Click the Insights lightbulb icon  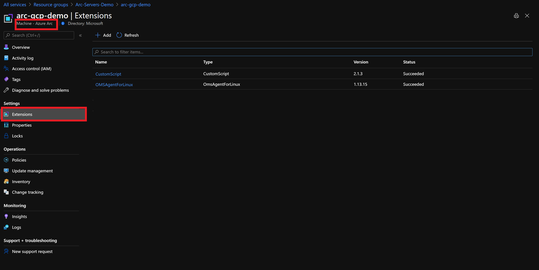(x=6, y=217)
